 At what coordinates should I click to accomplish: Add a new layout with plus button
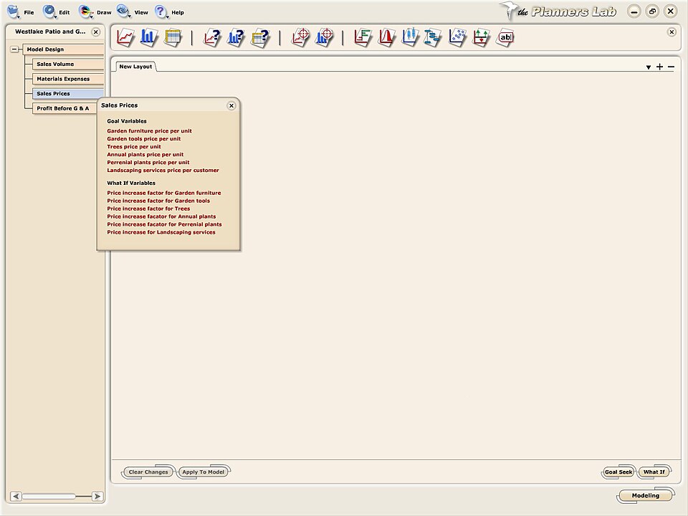(x=659, y=67)
